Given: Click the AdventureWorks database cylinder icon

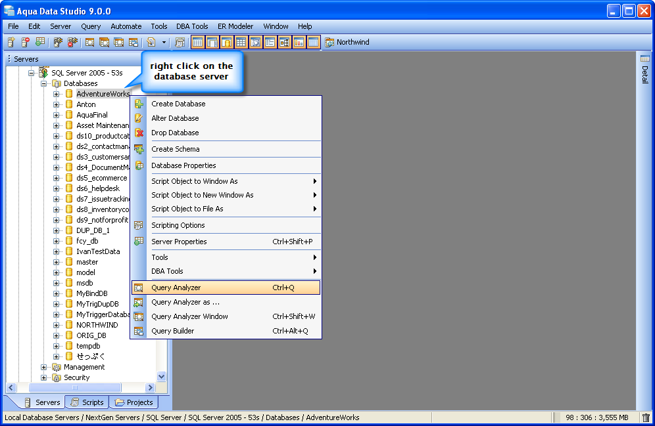Looking at the screenshot, I should [69, 94].
